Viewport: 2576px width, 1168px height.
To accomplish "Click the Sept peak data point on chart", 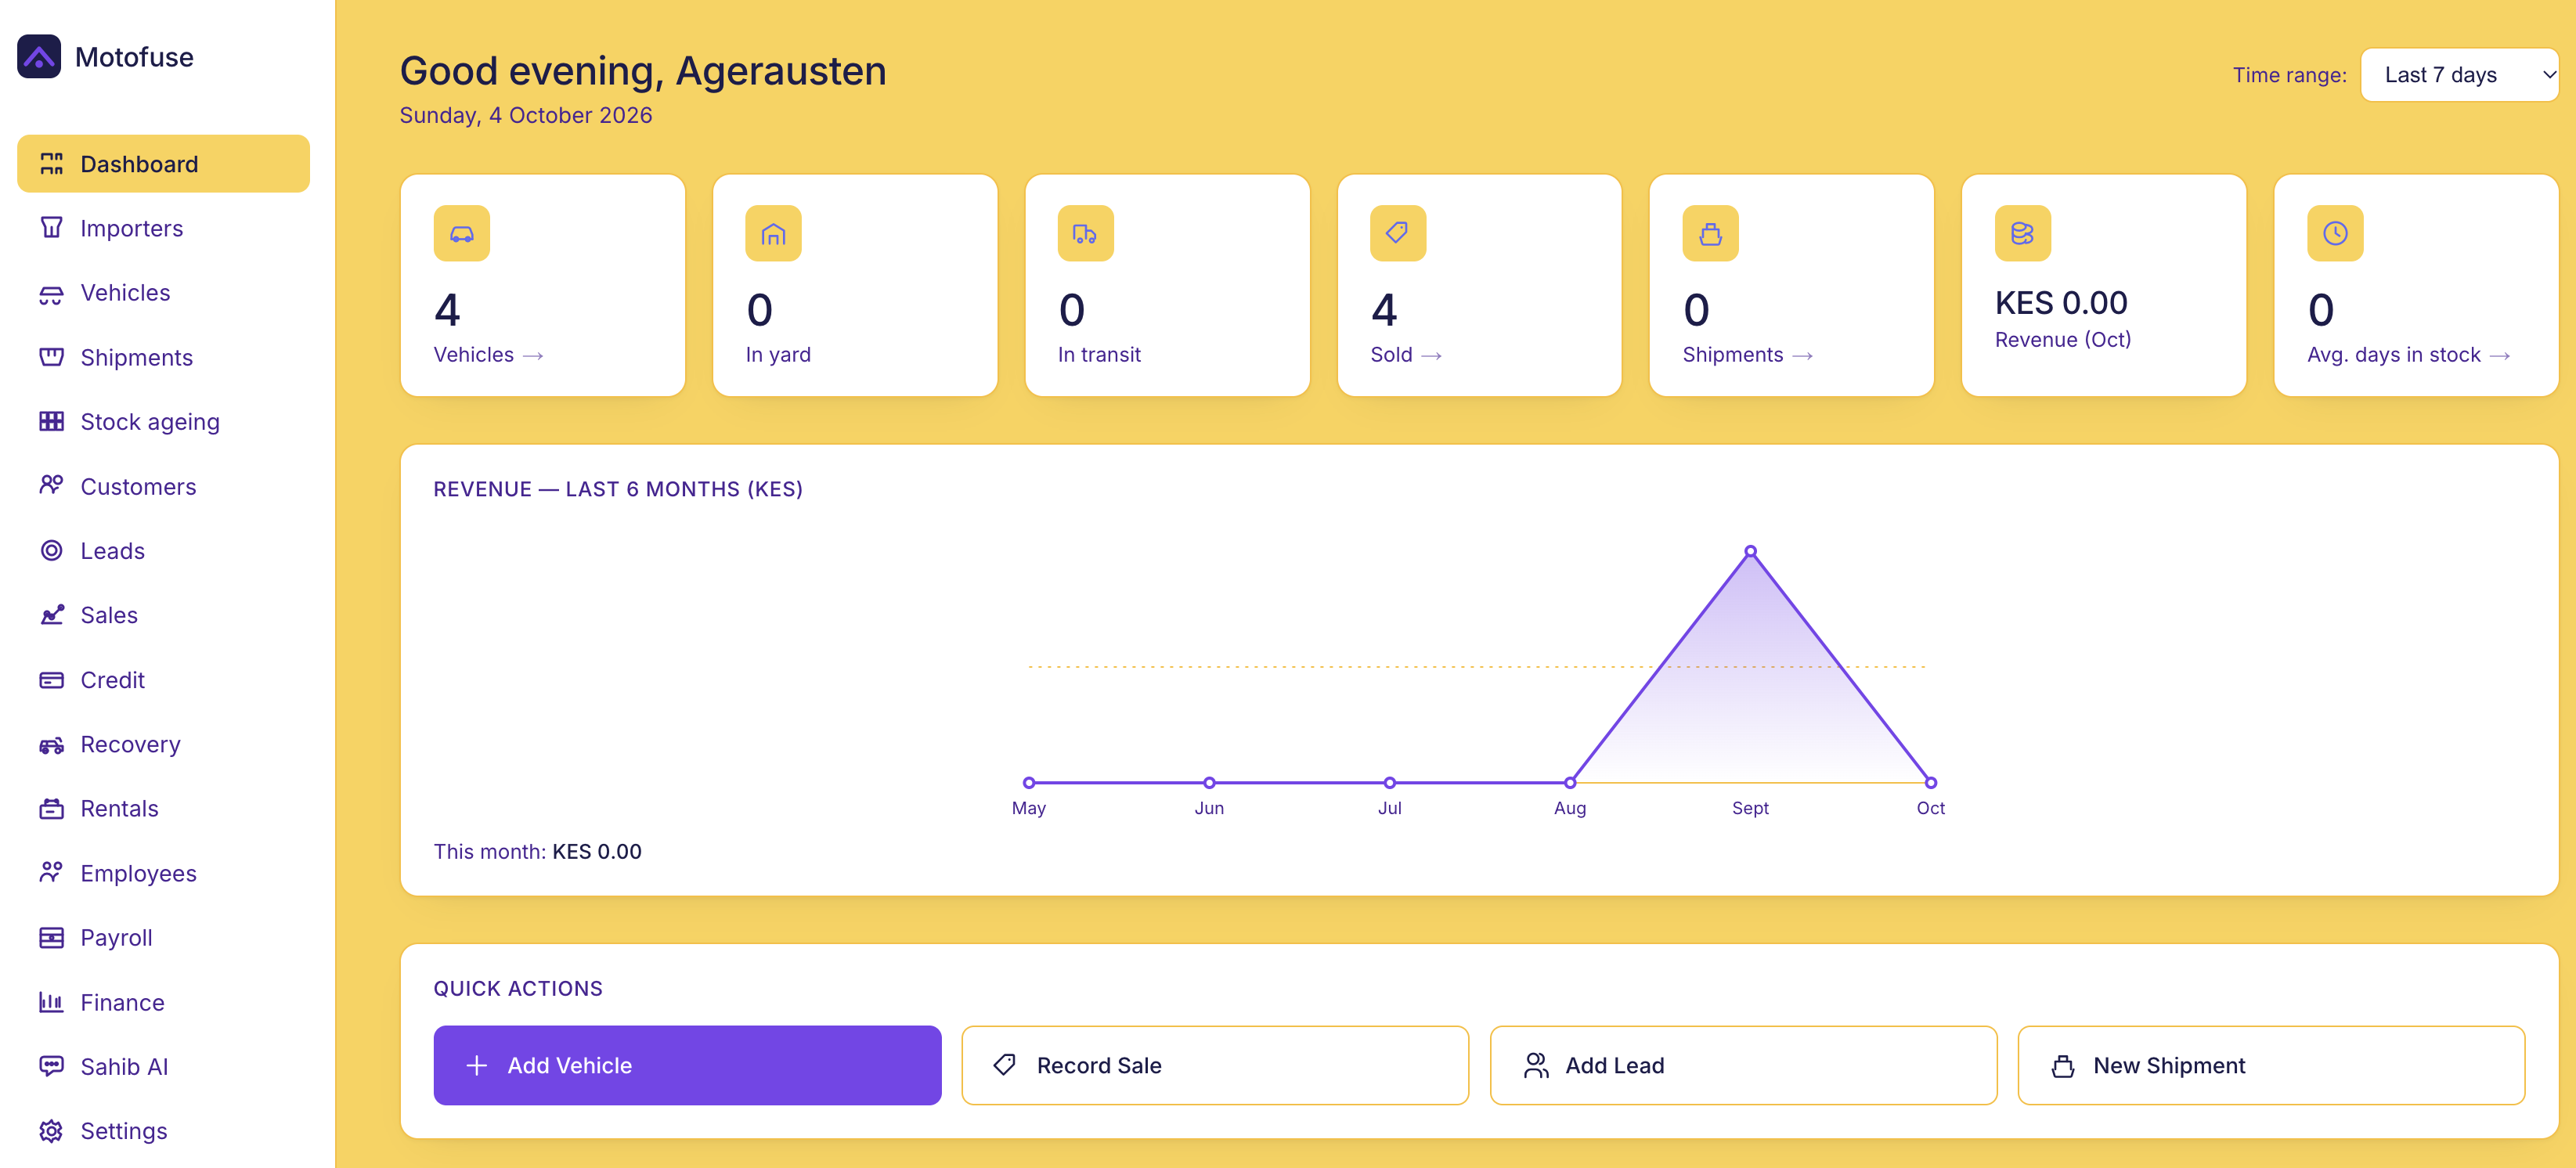I will [x=1749, y=551].
